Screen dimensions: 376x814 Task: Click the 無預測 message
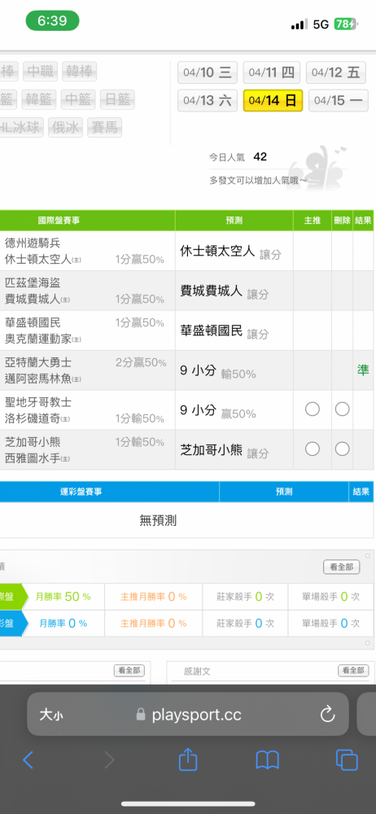point(158,520)
